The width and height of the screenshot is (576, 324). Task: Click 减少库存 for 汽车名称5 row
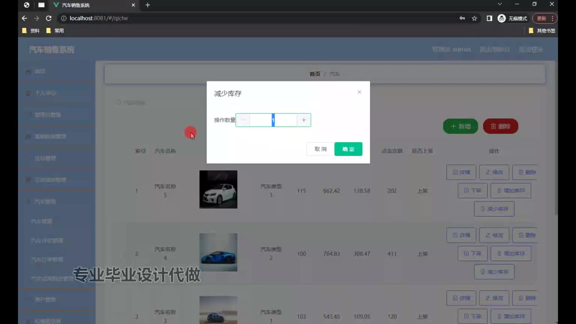494,209
